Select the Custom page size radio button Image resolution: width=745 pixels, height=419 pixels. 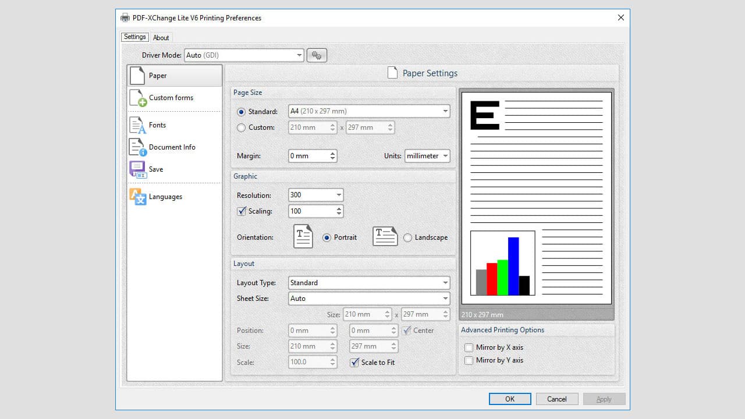coord(241,127)
